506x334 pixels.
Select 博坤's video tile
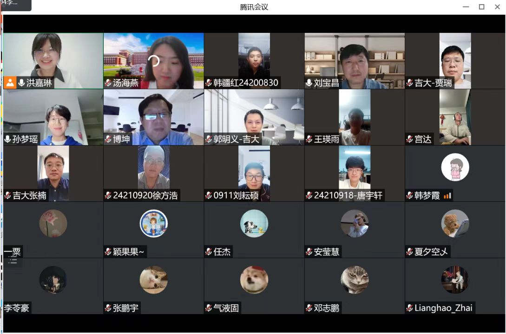click(153, 116)
